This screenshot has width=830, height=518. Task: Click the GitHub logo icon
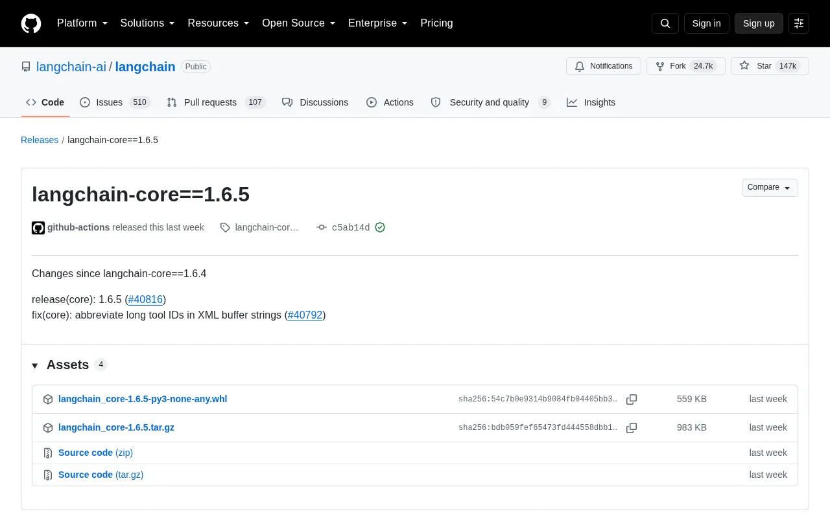point(31,23)
